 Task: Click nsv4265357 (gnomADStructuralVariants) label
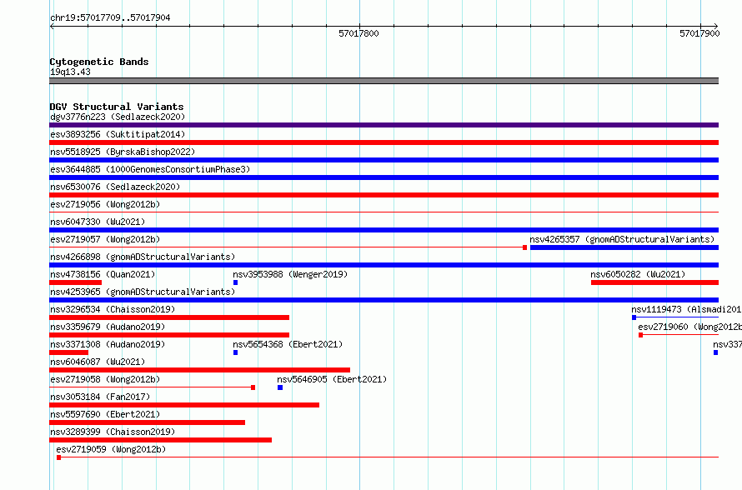tap(622, 239)
